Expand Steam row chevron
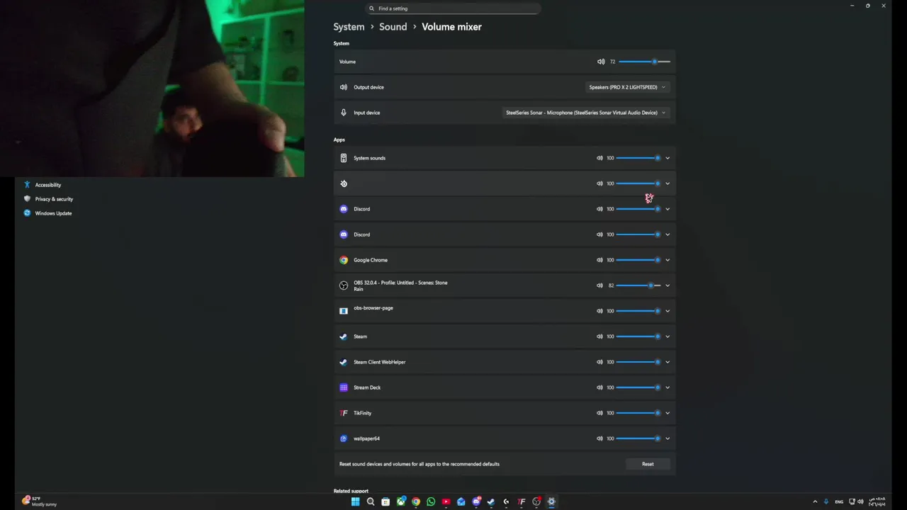The height and width of the screenshot is (510, 907). [x=667, y=336]
